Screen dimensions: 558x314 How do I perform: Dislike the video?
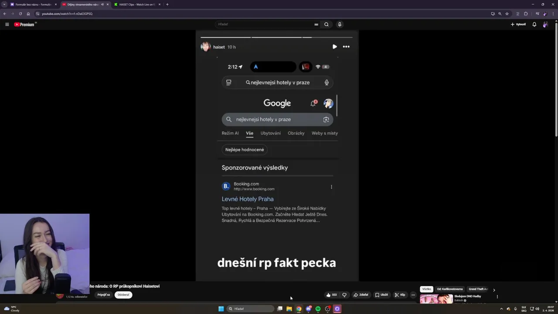coord(344,295)
